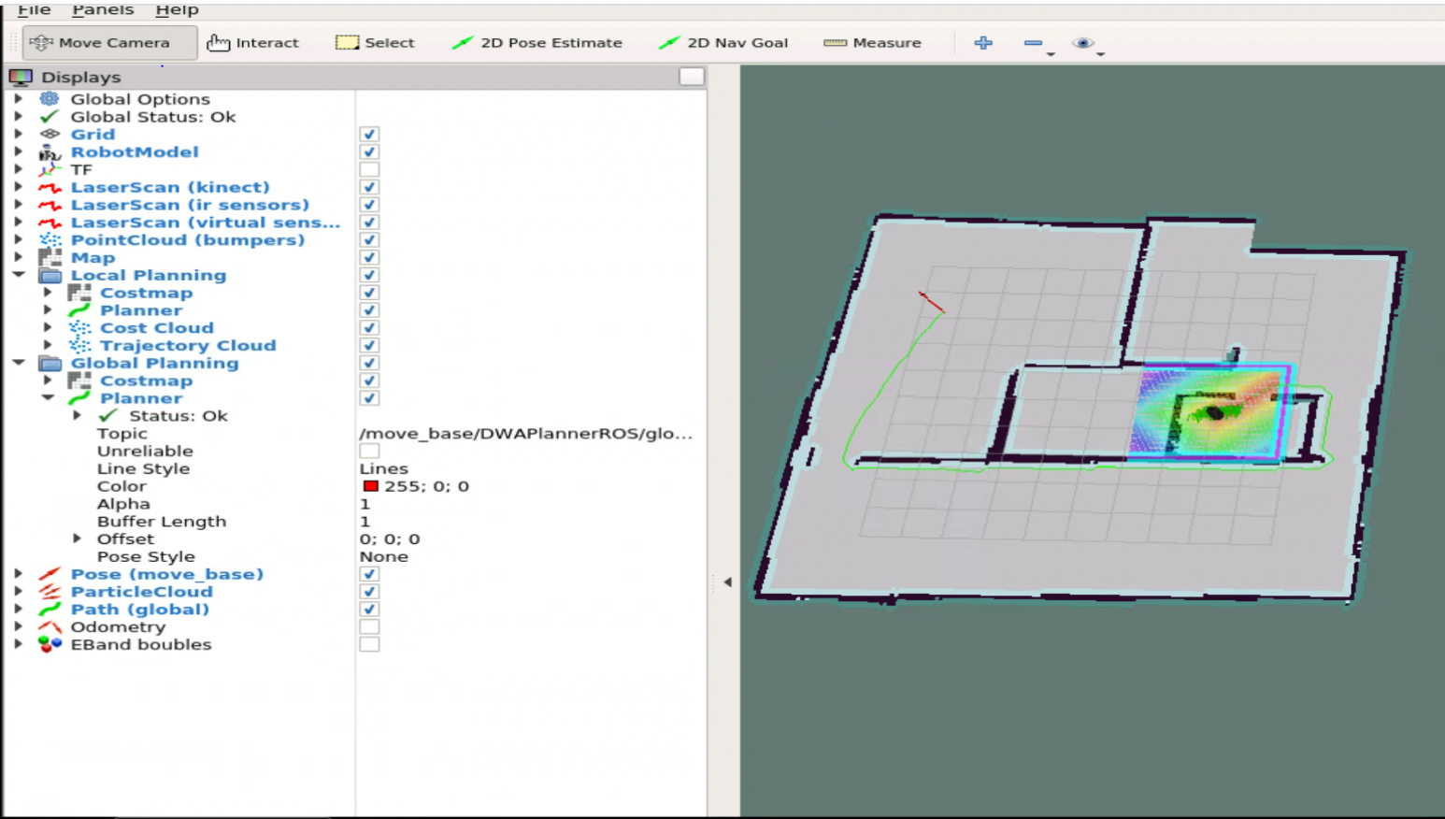Activate the Select tool
Screen dimensions: 1445x819
click(376, 42)
